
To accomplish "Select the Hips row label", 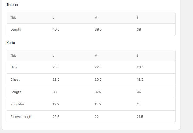I will [14, 67].
